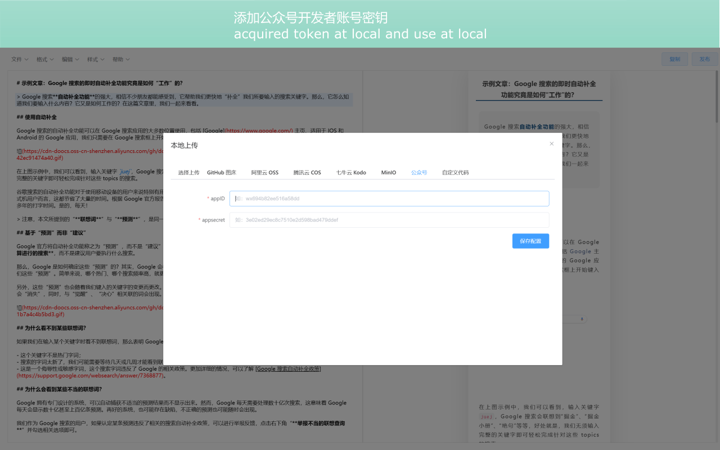Select the MinIO tab

click(x=389, y=173)
